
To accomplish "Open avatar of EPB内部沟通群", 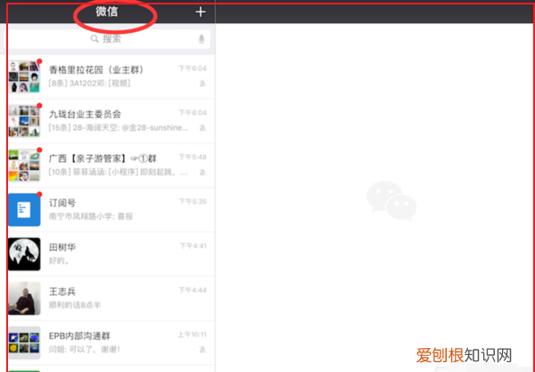I will (x=24, y=343).
